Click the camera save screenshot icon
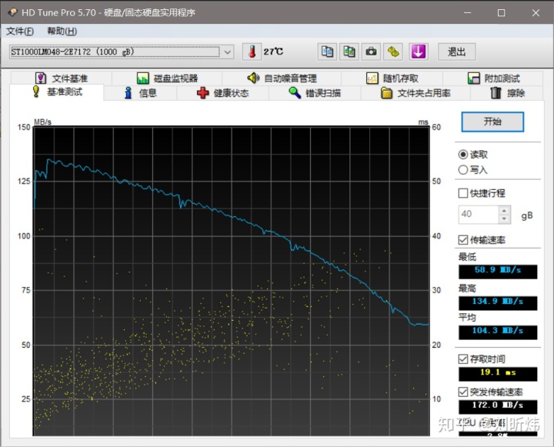Screen dimensions: 554x447 pyautogui.click(x=371, y=52)
